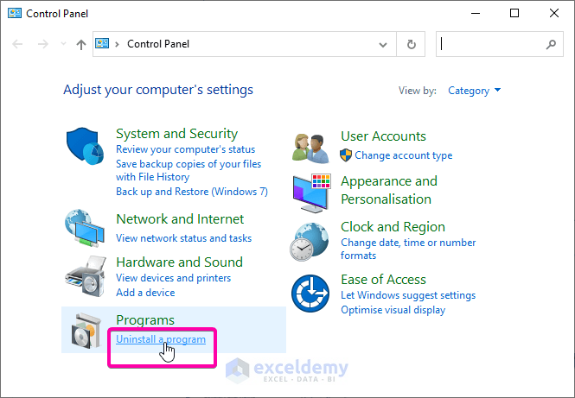Expand the address bar history dropdown
575x398 pixels.
384,44
